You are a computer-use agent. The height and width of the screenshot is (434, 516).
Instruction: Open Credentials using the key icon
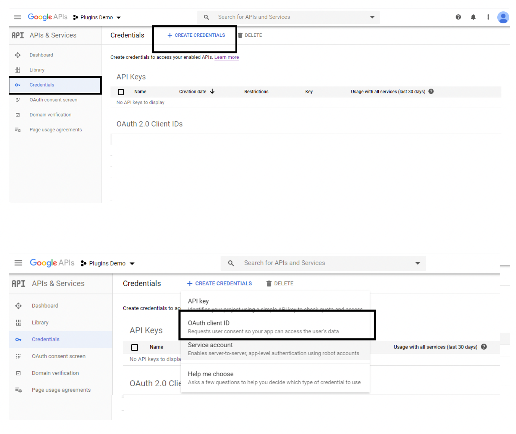point(18,85)
